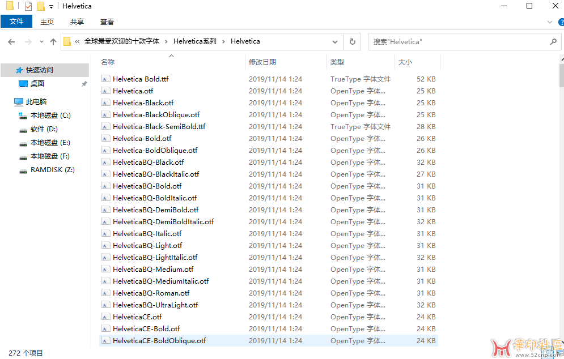Image resolution: width=564 pixels, height=359 pixels.
Task: Select the Helvetica-BlackOblique.otf file icon
Action: pyautogui.click(x=105, y=114)
